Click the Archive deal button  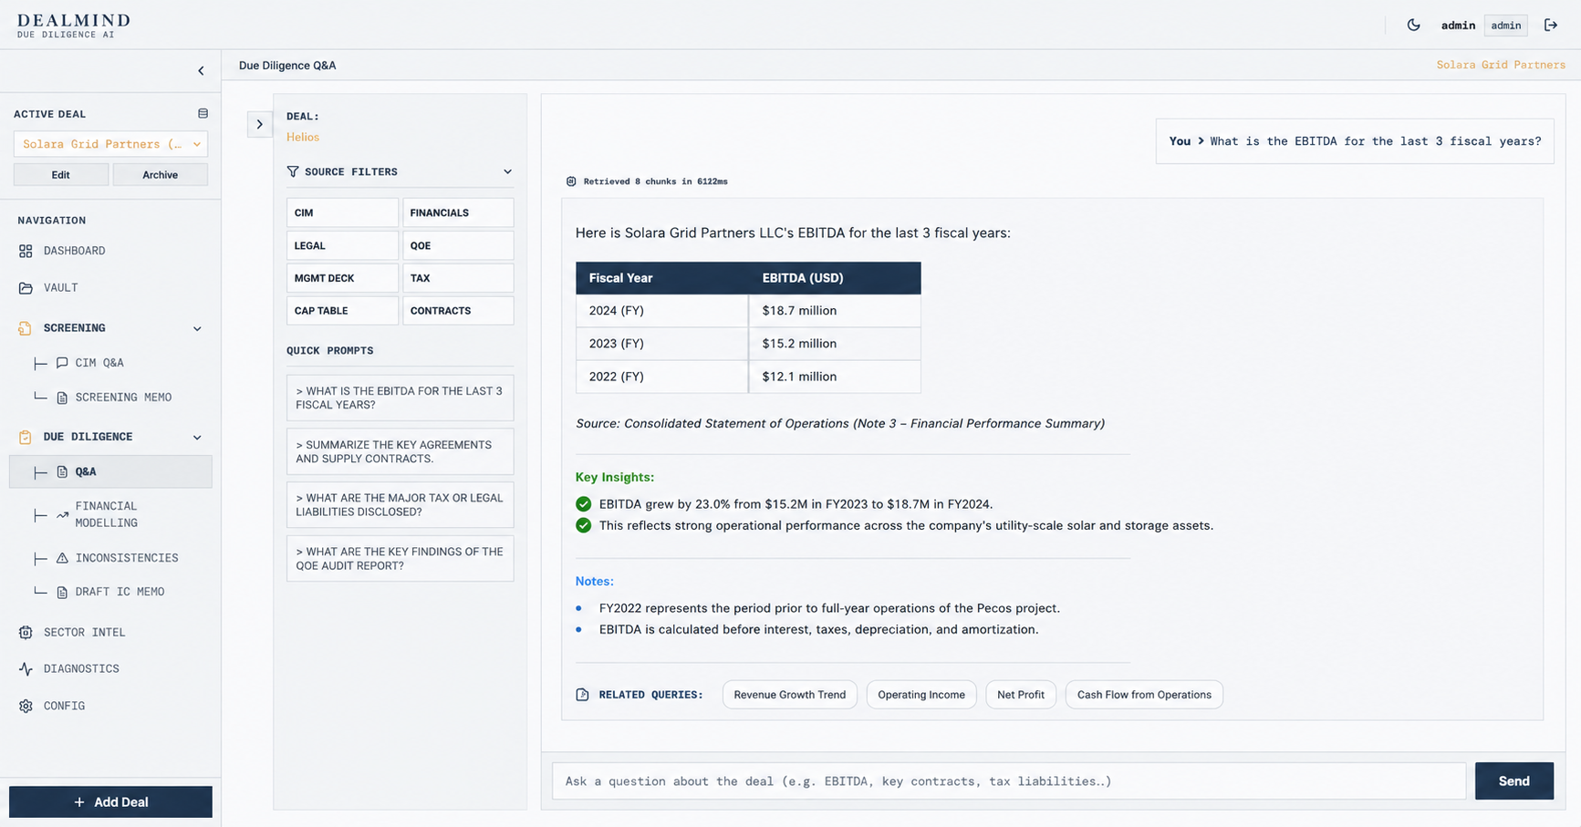coord(160,175)
